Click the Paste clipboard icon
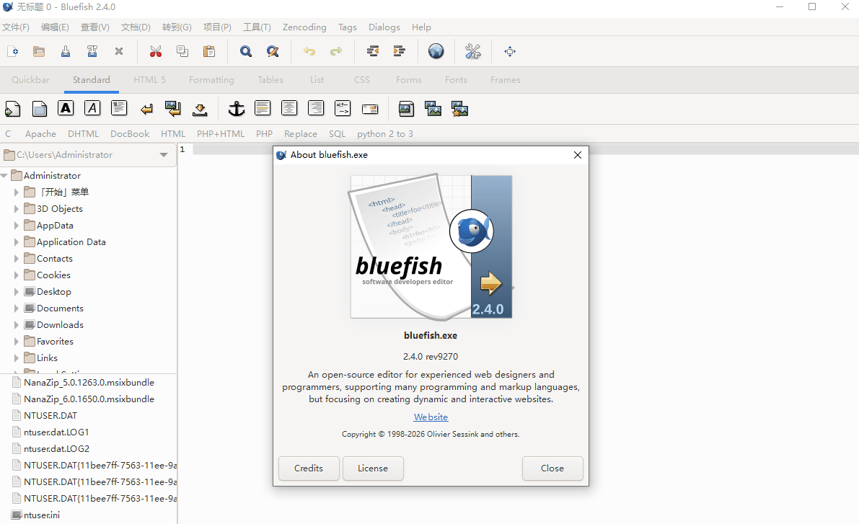Image resolution: width=859 pixels, height=524 pixels. click(x=209, y=51)
